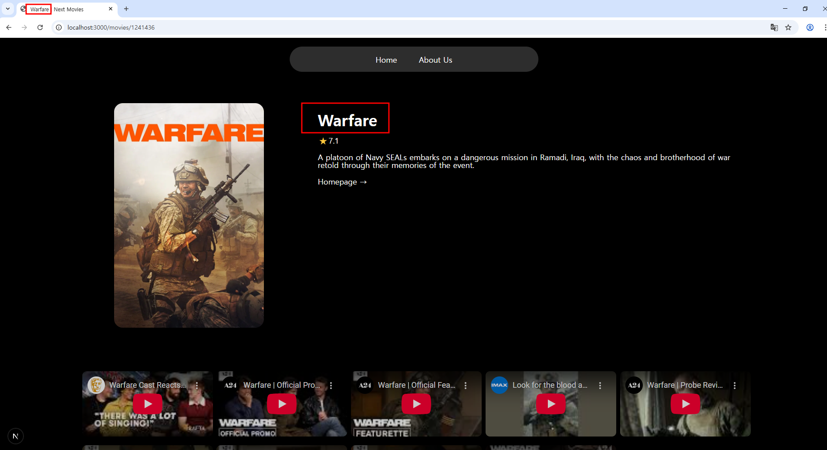Restore down the browser window

click(x=805, y=9)
